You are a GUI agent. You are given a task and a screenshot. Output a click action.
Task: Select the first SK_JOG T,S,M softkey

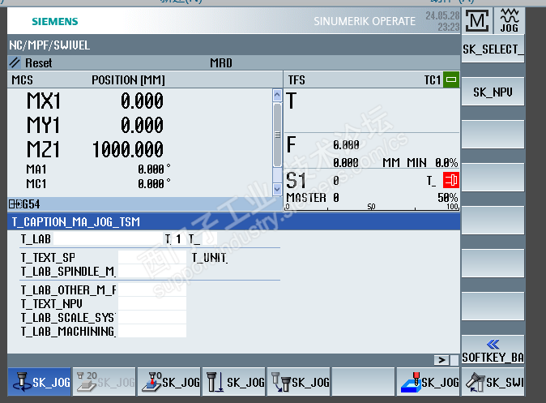click(x=39, y=382)
